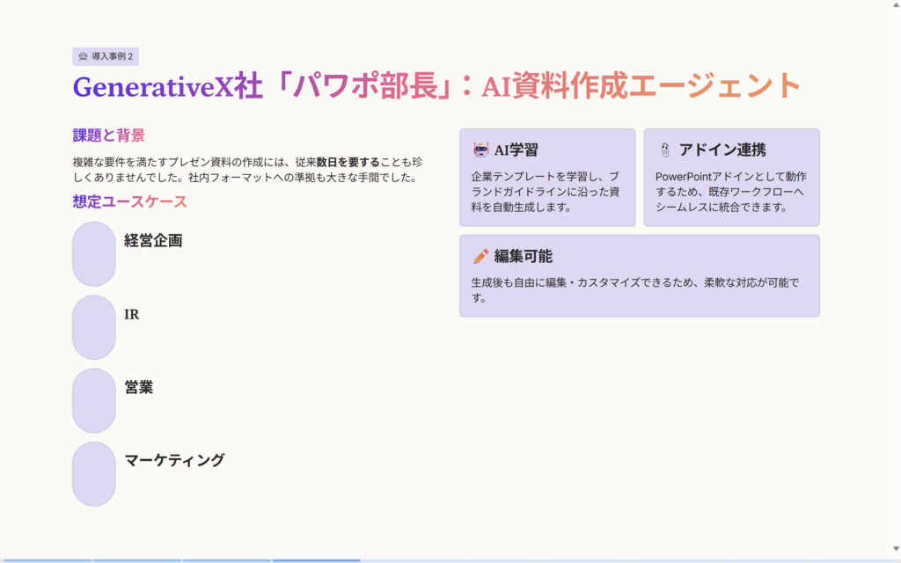
Task: Click the アドイン連携 card heading
Action: coord(722,150)
